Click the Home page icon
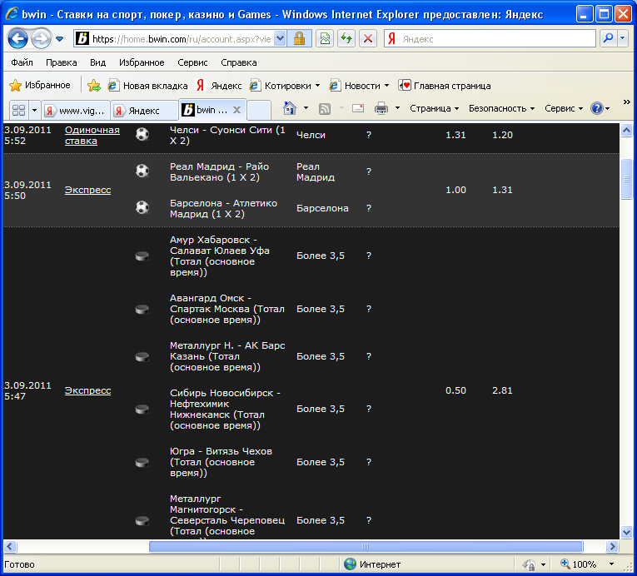Image resolution: width=637 pixels, height=576 pixels. [x=290, y=108]
